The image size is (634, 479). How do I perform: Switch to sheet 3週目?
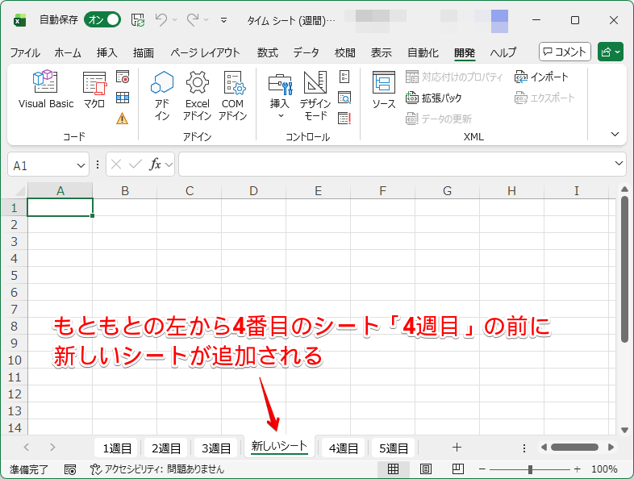pyautogui.click(x=216, y=448)
